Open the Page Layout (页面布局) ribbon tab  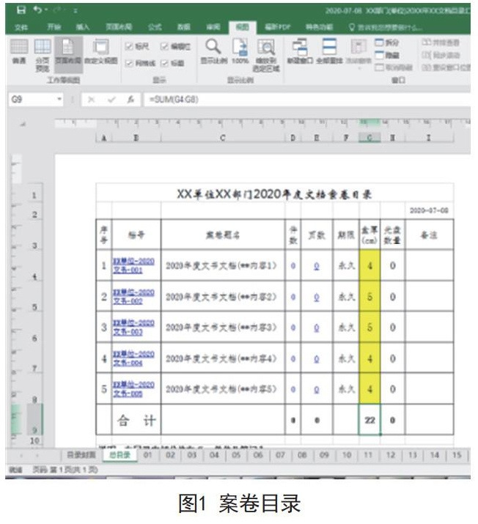pyautogui.click(x=119, y=27)
